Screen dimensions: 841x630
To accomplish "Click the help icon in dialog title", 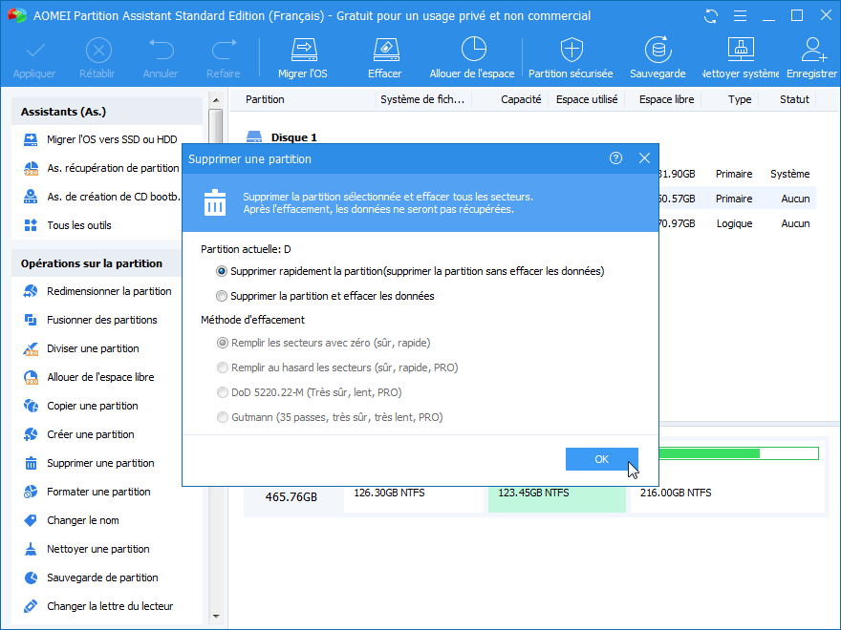I will click(x=615, y=158).
